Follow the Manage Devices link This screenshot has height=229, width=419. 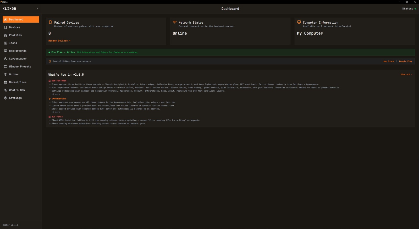pyautogui.click(x=59, y=41)
